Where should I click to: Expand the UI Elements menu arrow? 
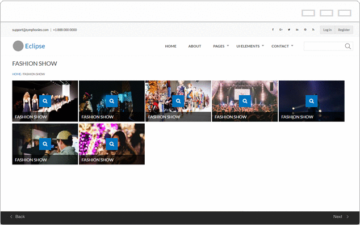(263, 46)
